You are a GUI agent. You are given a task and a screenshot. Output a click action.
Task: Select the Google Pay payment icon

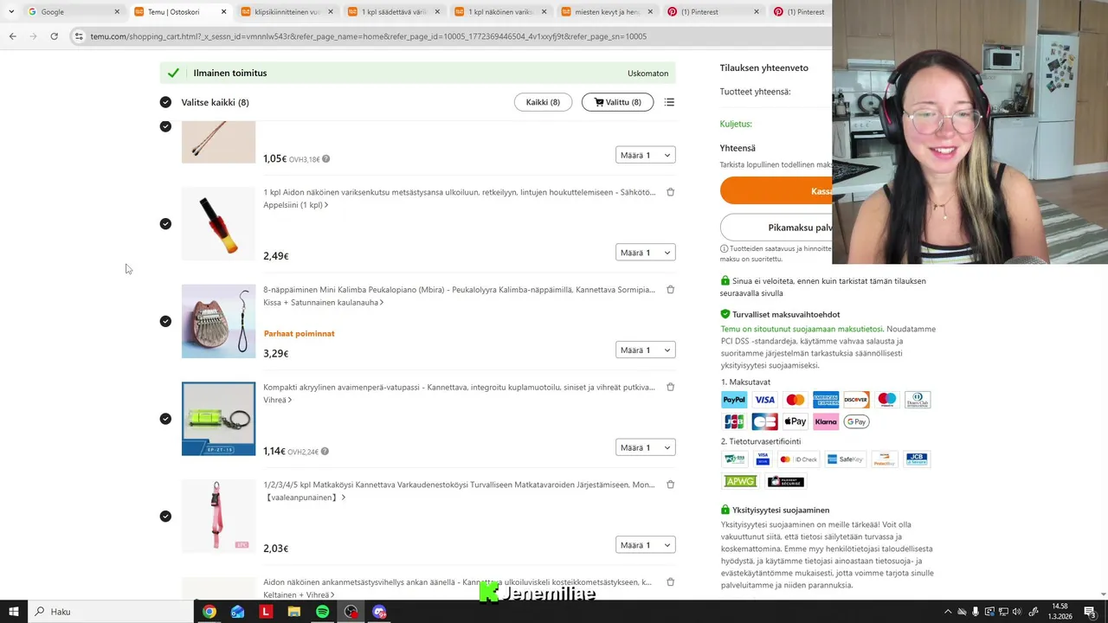(856, 421)
